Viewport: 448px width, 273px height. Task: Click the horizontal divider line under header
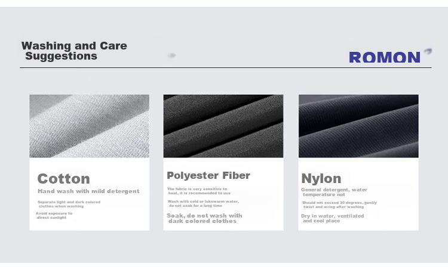(226, 67)
